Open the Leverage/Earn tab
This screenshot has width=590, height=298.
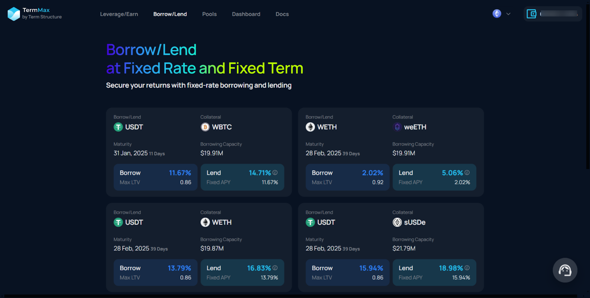click(119, 14)
